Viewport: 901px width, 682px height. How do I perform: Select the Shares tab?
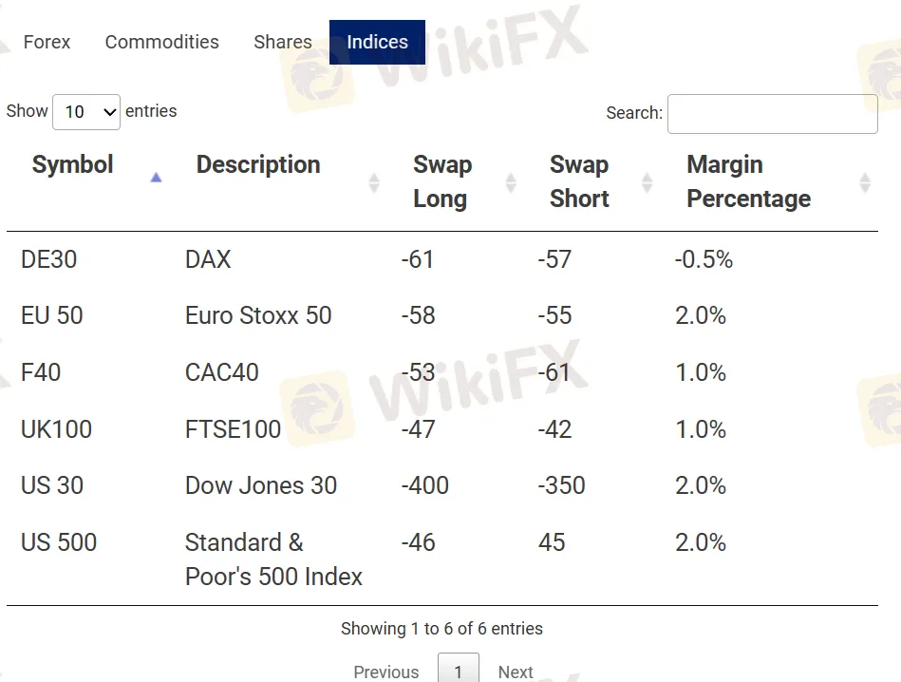(x=282, y=42)
